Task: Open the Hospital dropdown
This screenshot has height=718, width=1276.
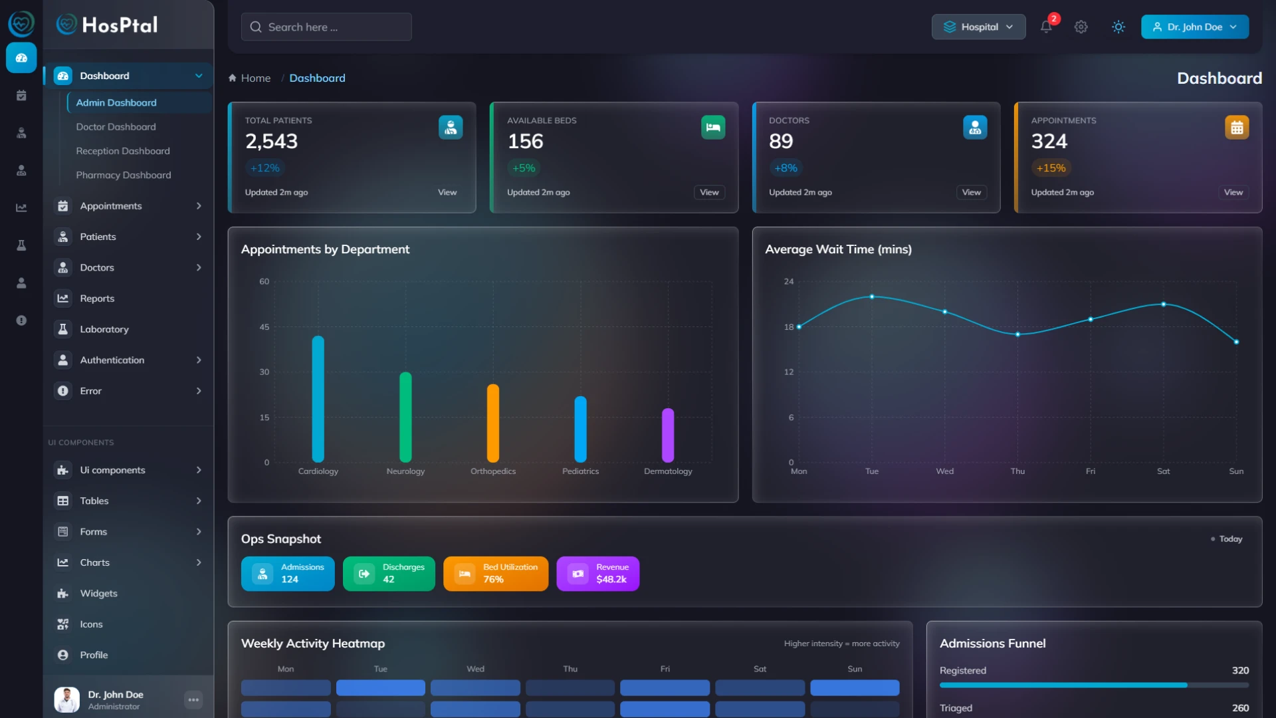Action: click(x=978, y=27)
